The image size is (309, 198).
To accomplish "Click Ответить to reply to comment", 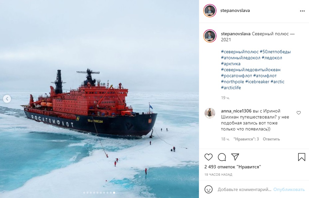I will [x=271, y=139].
